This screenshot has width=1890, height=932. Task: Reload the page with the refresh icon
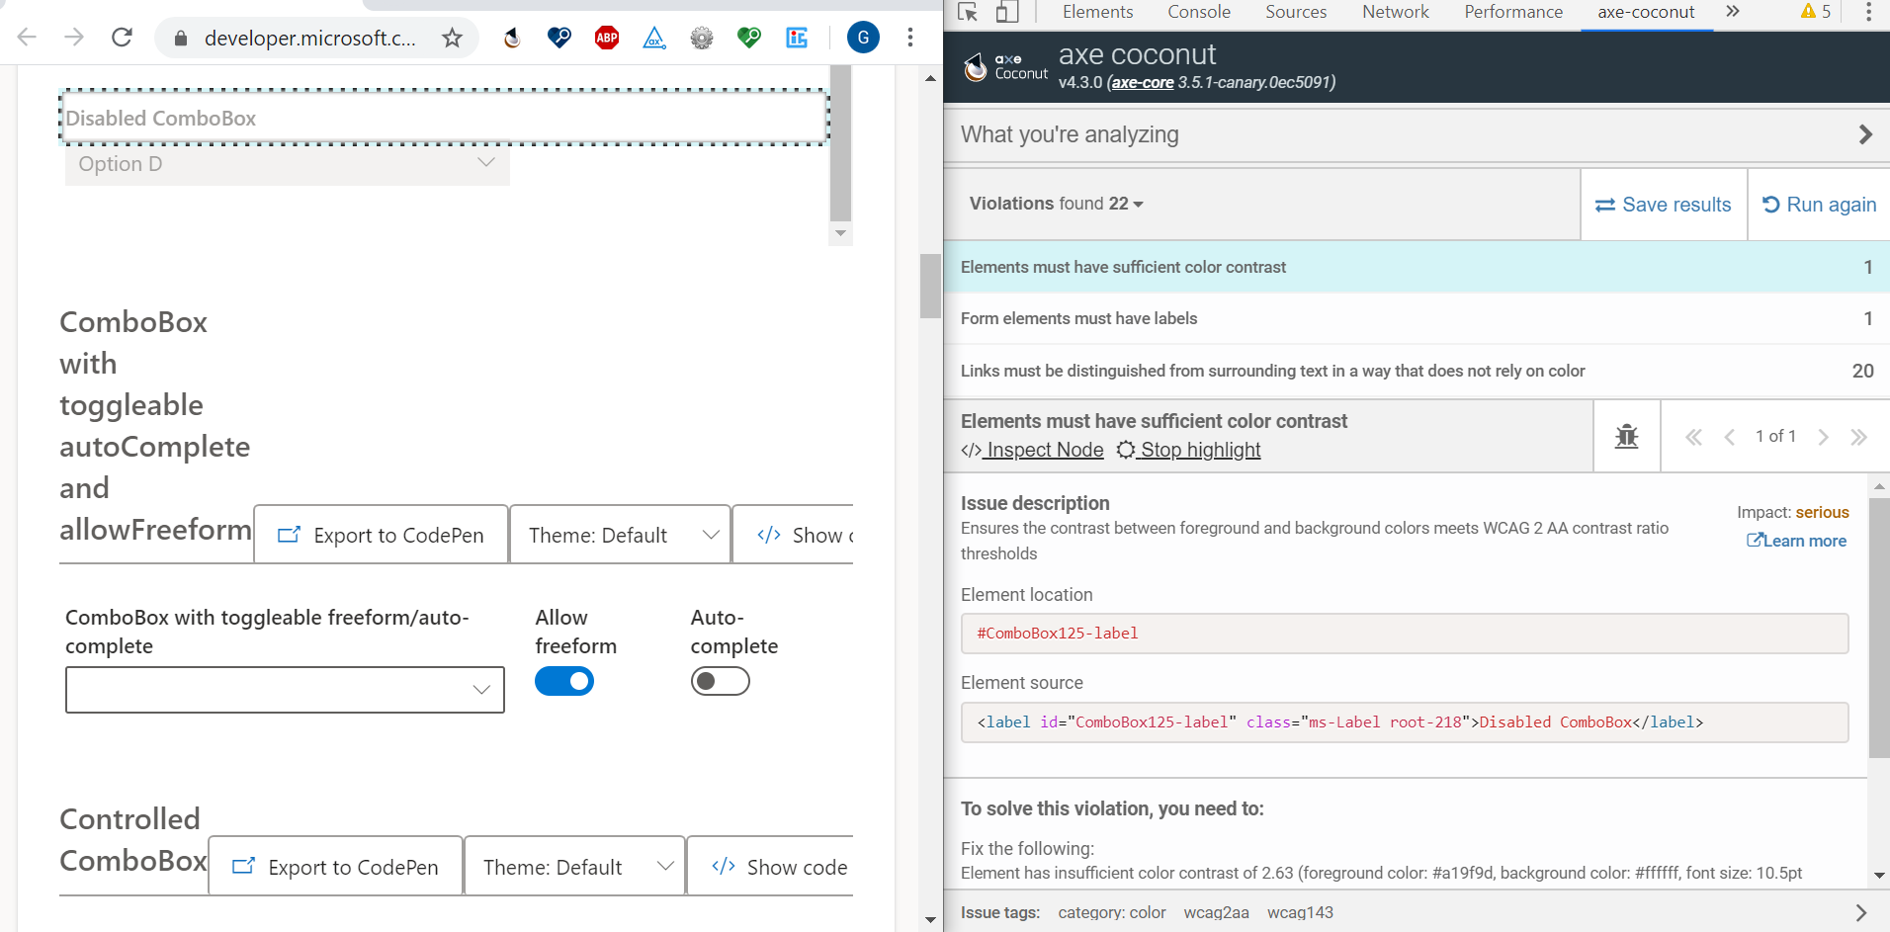coord(122,38)
